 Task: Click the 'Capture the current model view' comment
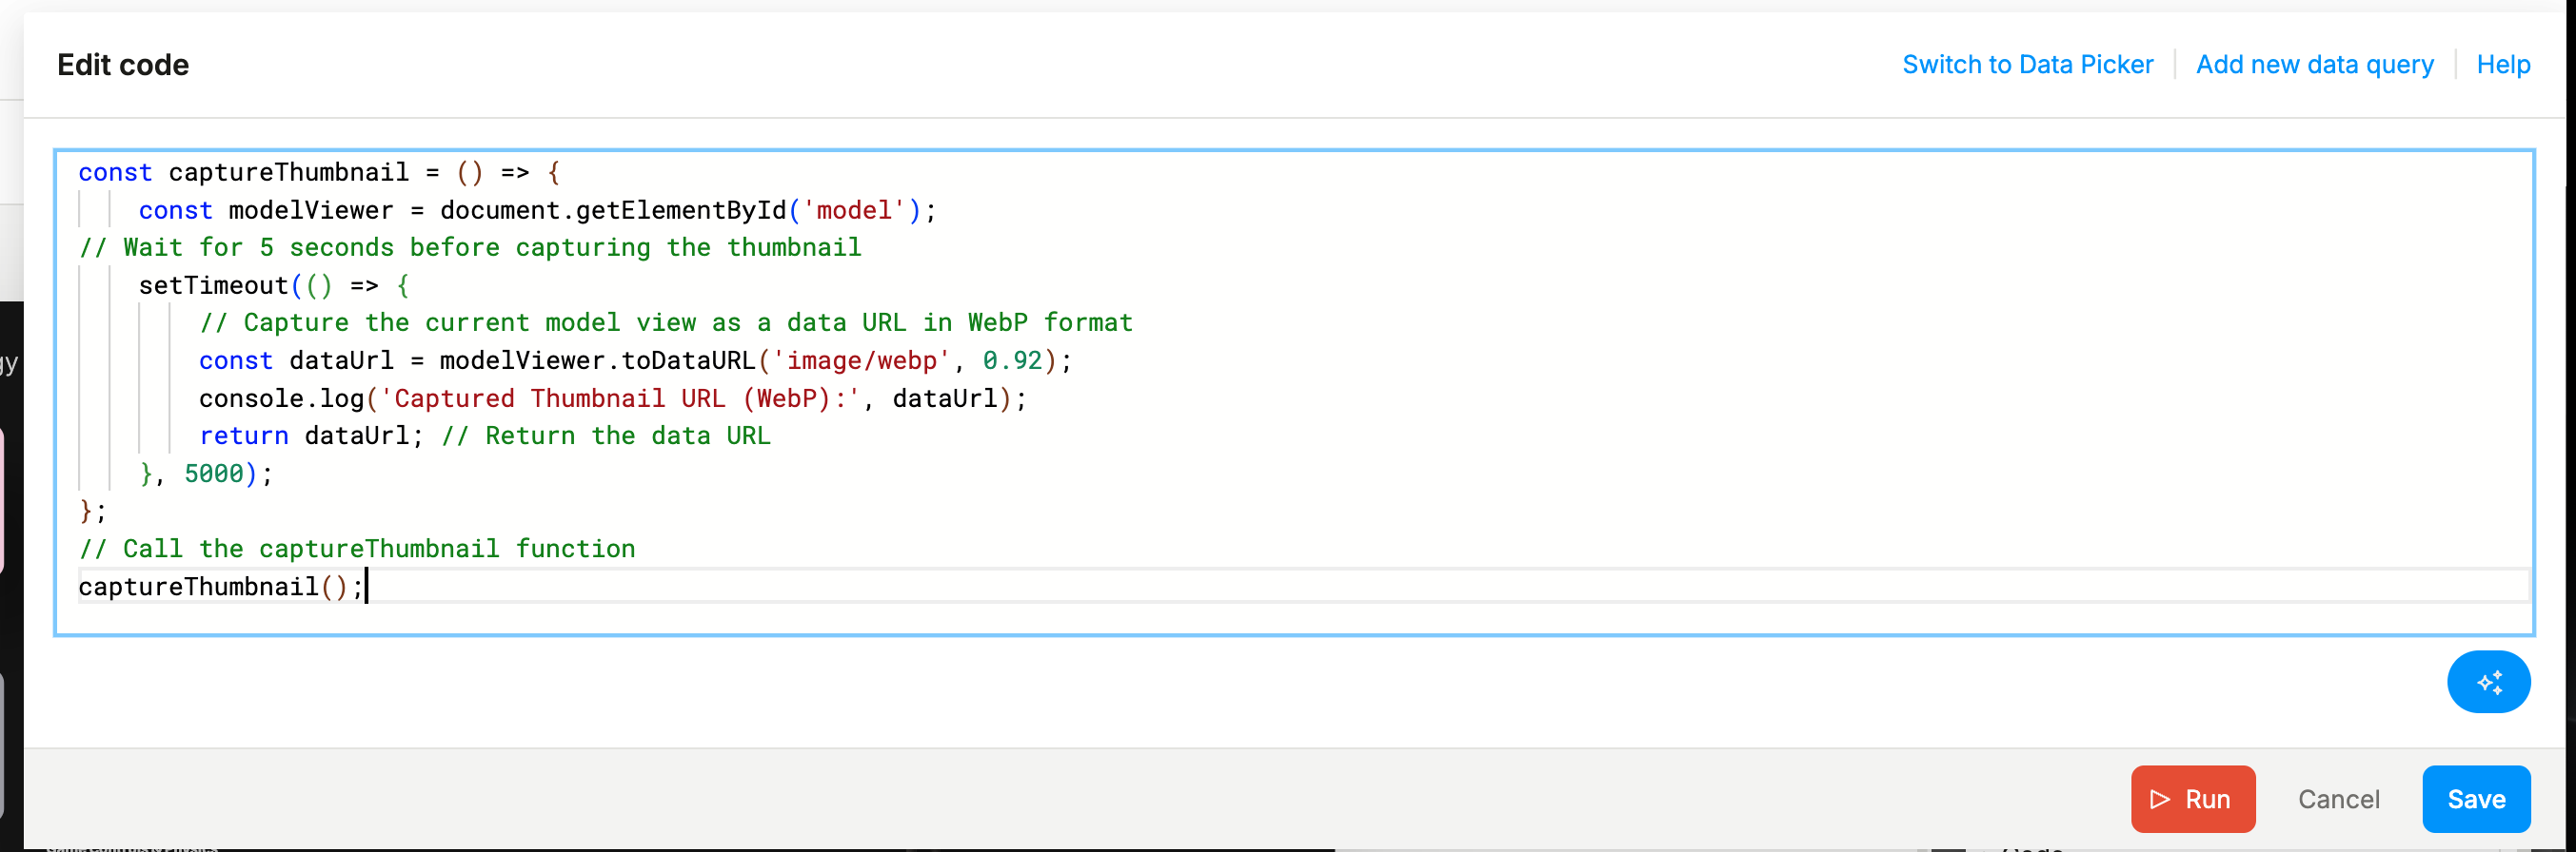(x=665, y=322)
